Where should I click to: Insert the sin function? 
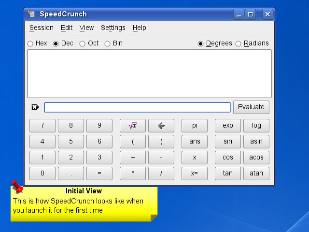click(x=228, y=142)
